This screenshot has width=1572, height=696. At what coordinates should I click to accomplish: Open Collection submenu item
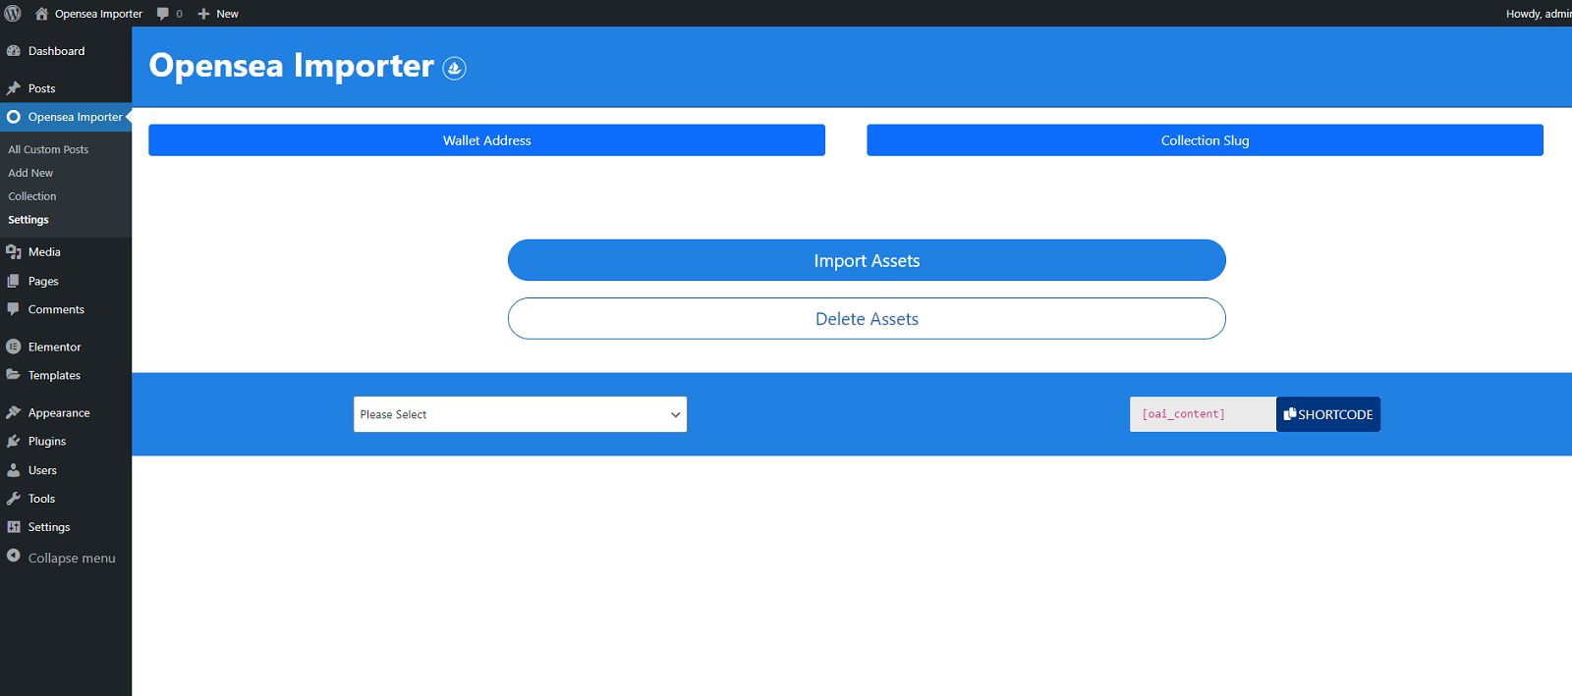(x=32, y=196)
